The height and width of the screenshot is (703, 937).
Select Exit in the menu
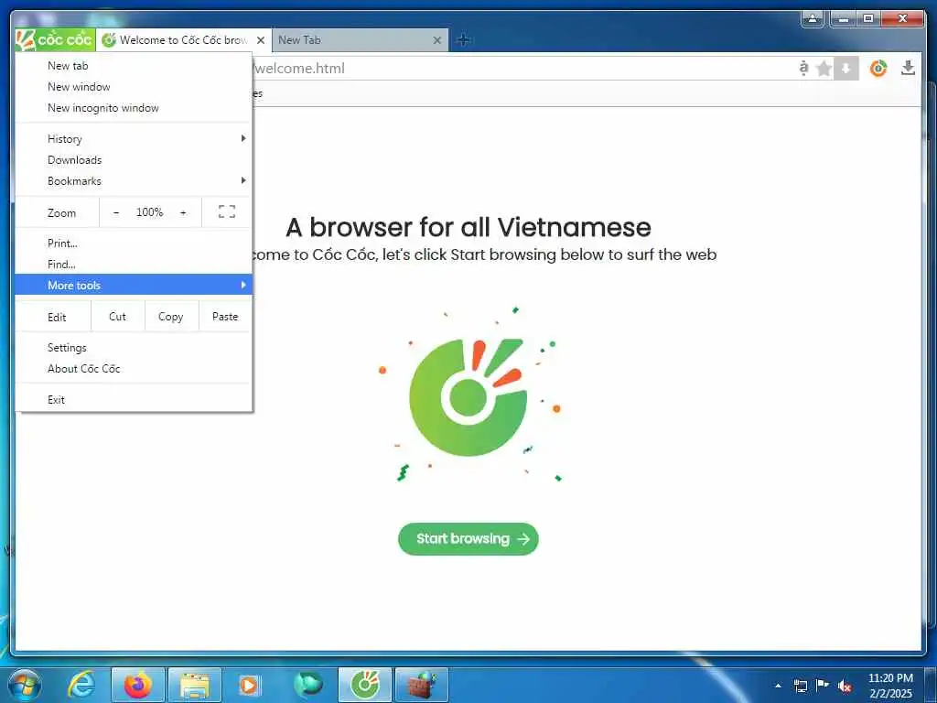[134, 400]
